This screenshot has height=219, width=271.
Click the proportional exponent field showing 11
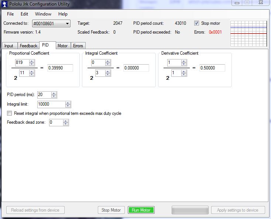[24, 73]
